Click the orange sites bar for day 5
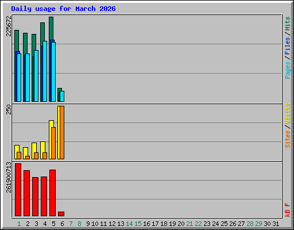This screenshot has width=294, height=230. pyautogui.click(x=53, y=143)
